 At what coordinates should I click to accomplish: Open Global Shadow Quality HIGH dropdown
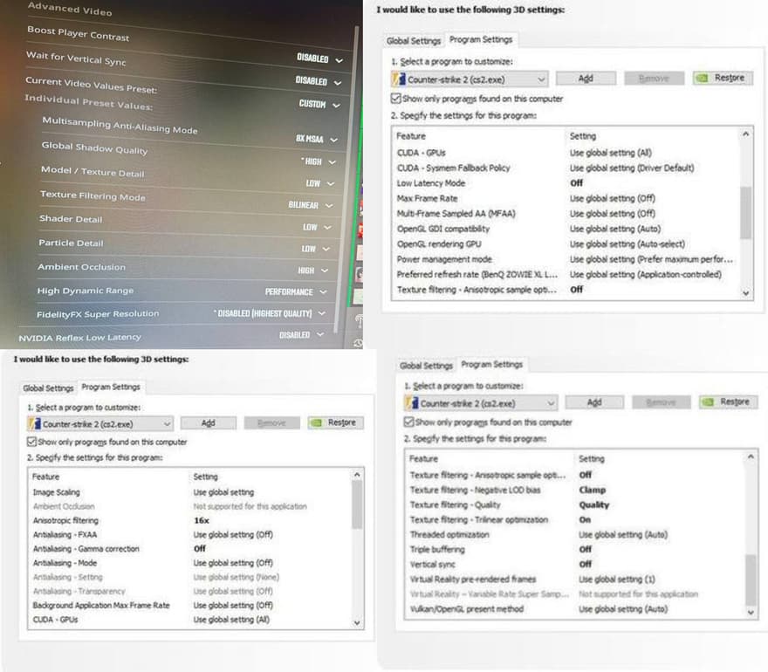tap(318, 161)
